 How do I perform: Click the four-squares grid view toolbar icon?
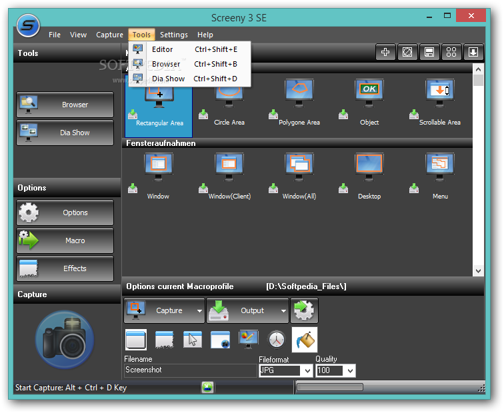pos(451,52)
